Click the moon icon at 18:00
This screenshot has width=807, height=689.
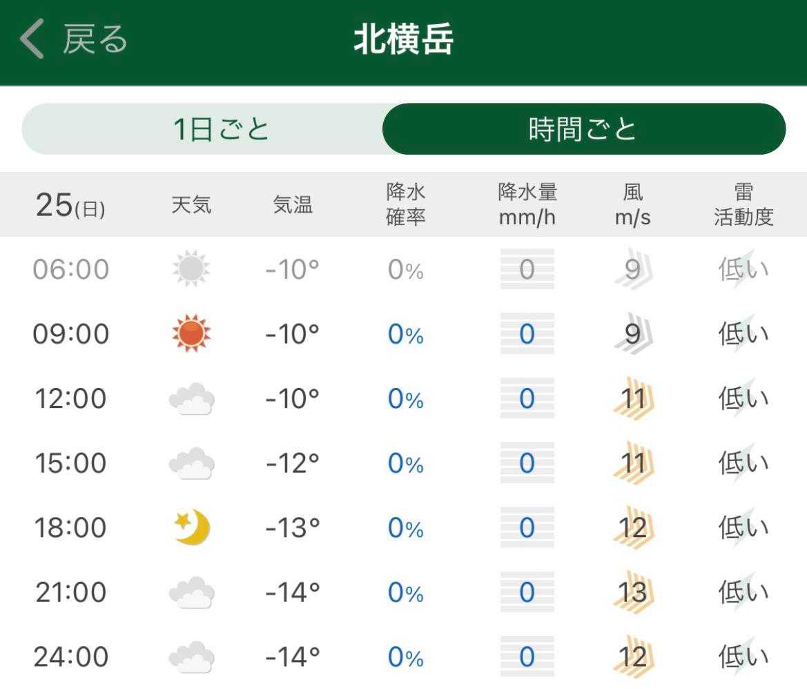point(191,527)
